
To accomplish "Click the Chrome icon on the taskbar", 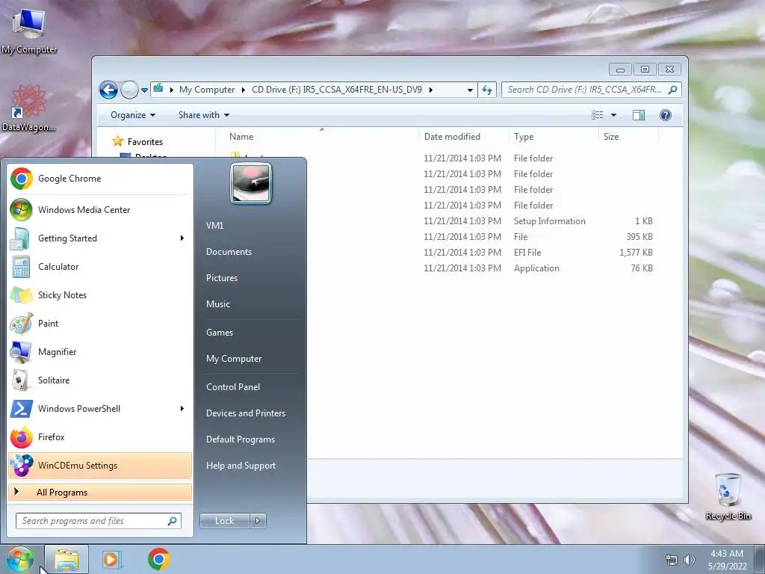I will pos(158,559).
